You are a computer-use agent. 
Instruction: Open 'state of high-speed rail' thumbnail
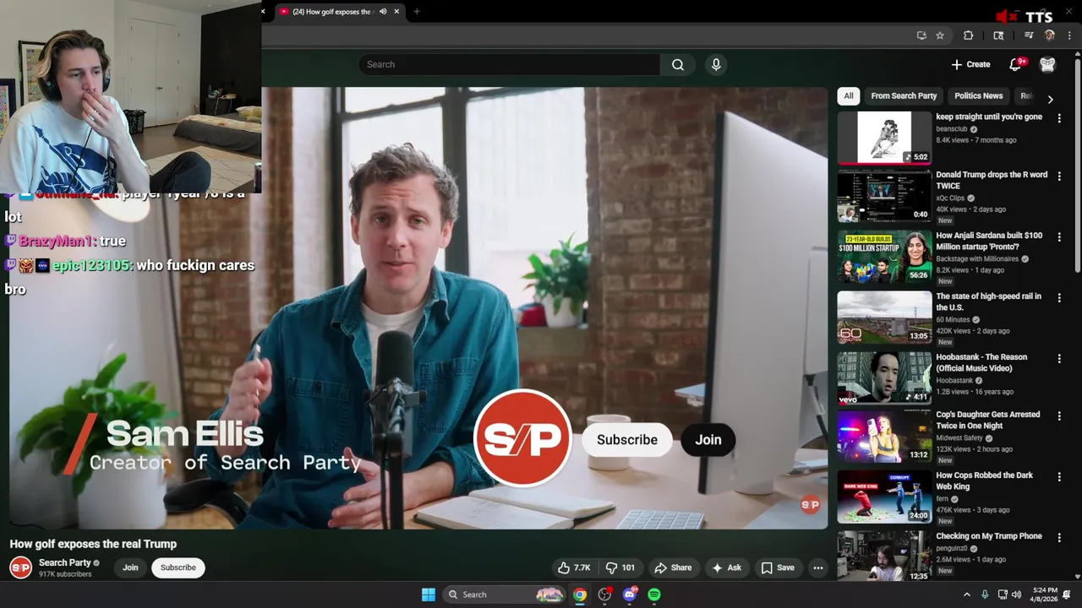click(x=884, y=318)
